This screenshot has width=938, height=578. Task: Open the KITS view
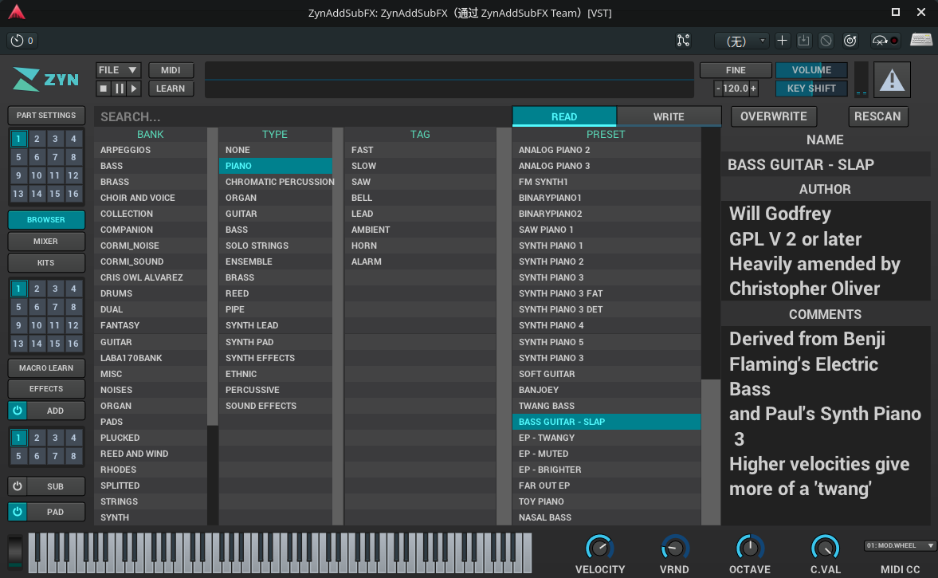pyautogui.click(x=46, y=262)
